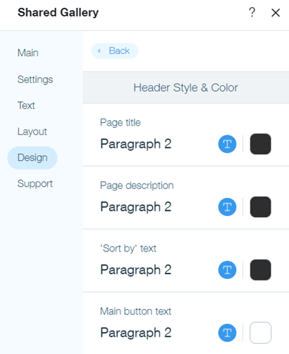Open font settings for Page description

(x=227, y=207)
